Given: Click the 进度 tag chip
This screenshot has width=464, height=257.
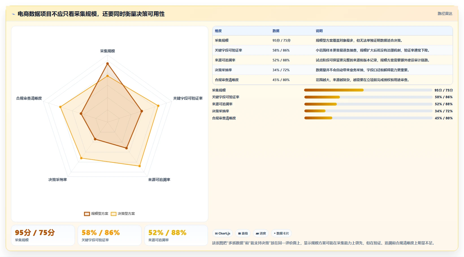Looking at the screenshot, I should pos(261,233).
